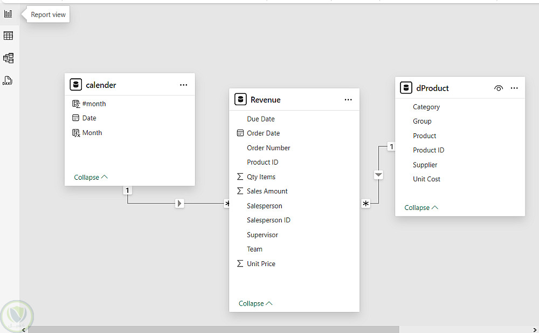Collapse the calender table card

91,177
